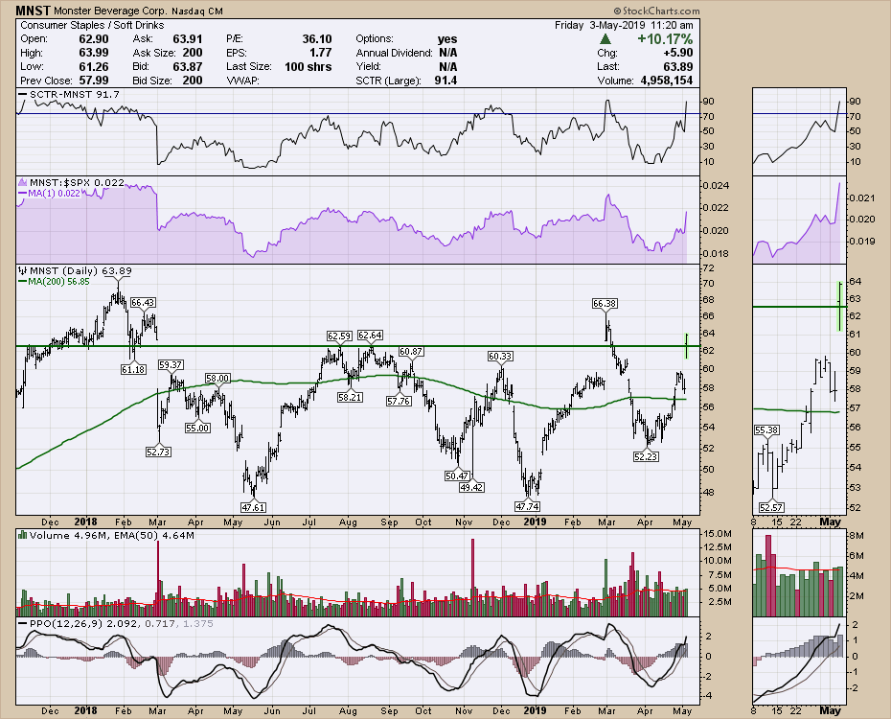Click the 61.18 price low label

coord(133,369)
